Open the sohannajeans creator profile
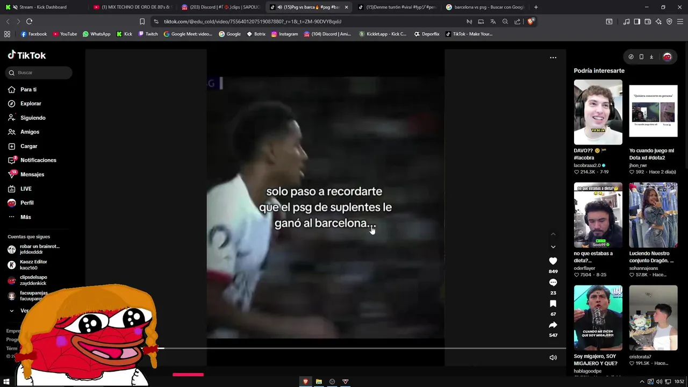Viewport: 688px width, 387px height. (643, 268)
